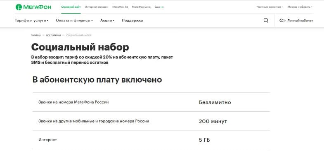The height and width of the screenshot is (152, 324).
Task: Open the Поддержка menu item
Action: coord(132,21)
